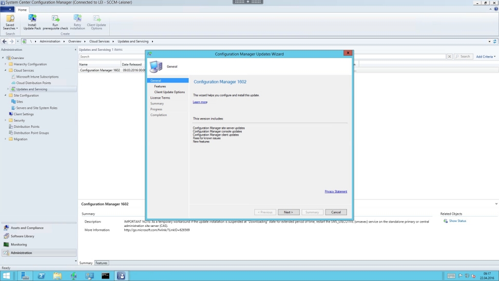The width and height of the screenshot is (499, 281).
Task: Click the refresh icon in address bar
Action: [x=495, y=41]
